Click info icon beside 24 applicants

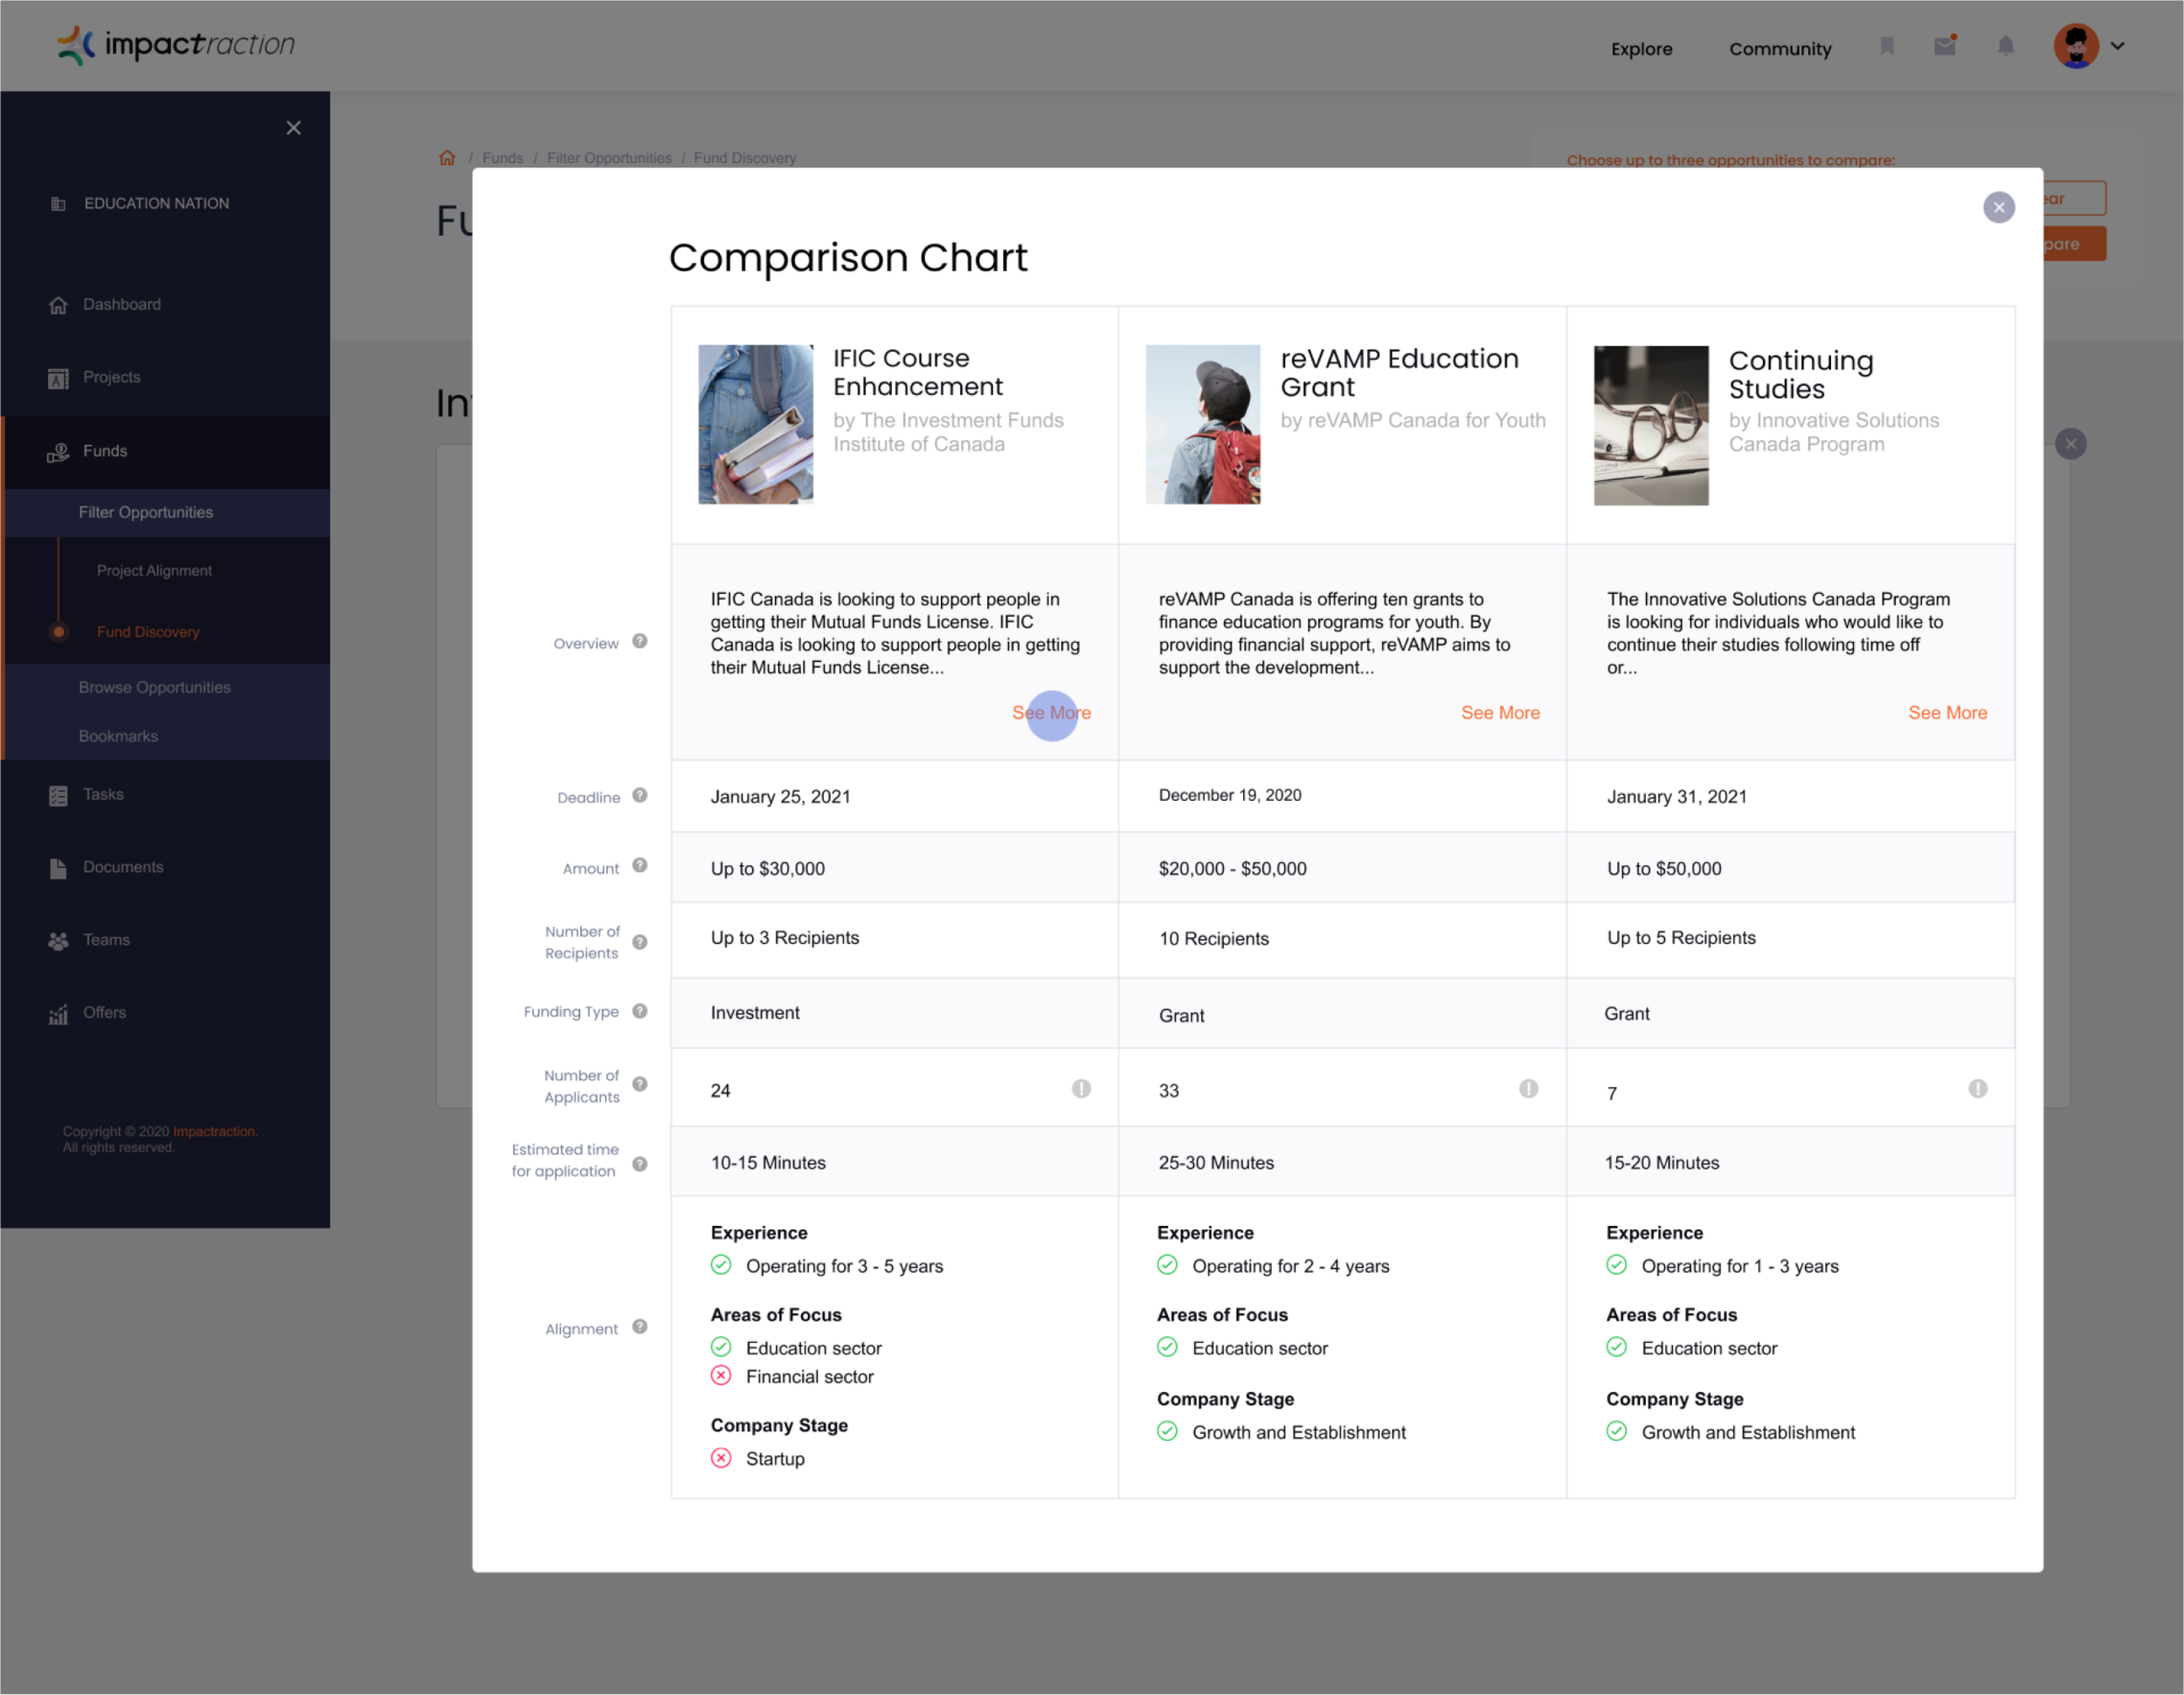[x=1081, y=1088]
